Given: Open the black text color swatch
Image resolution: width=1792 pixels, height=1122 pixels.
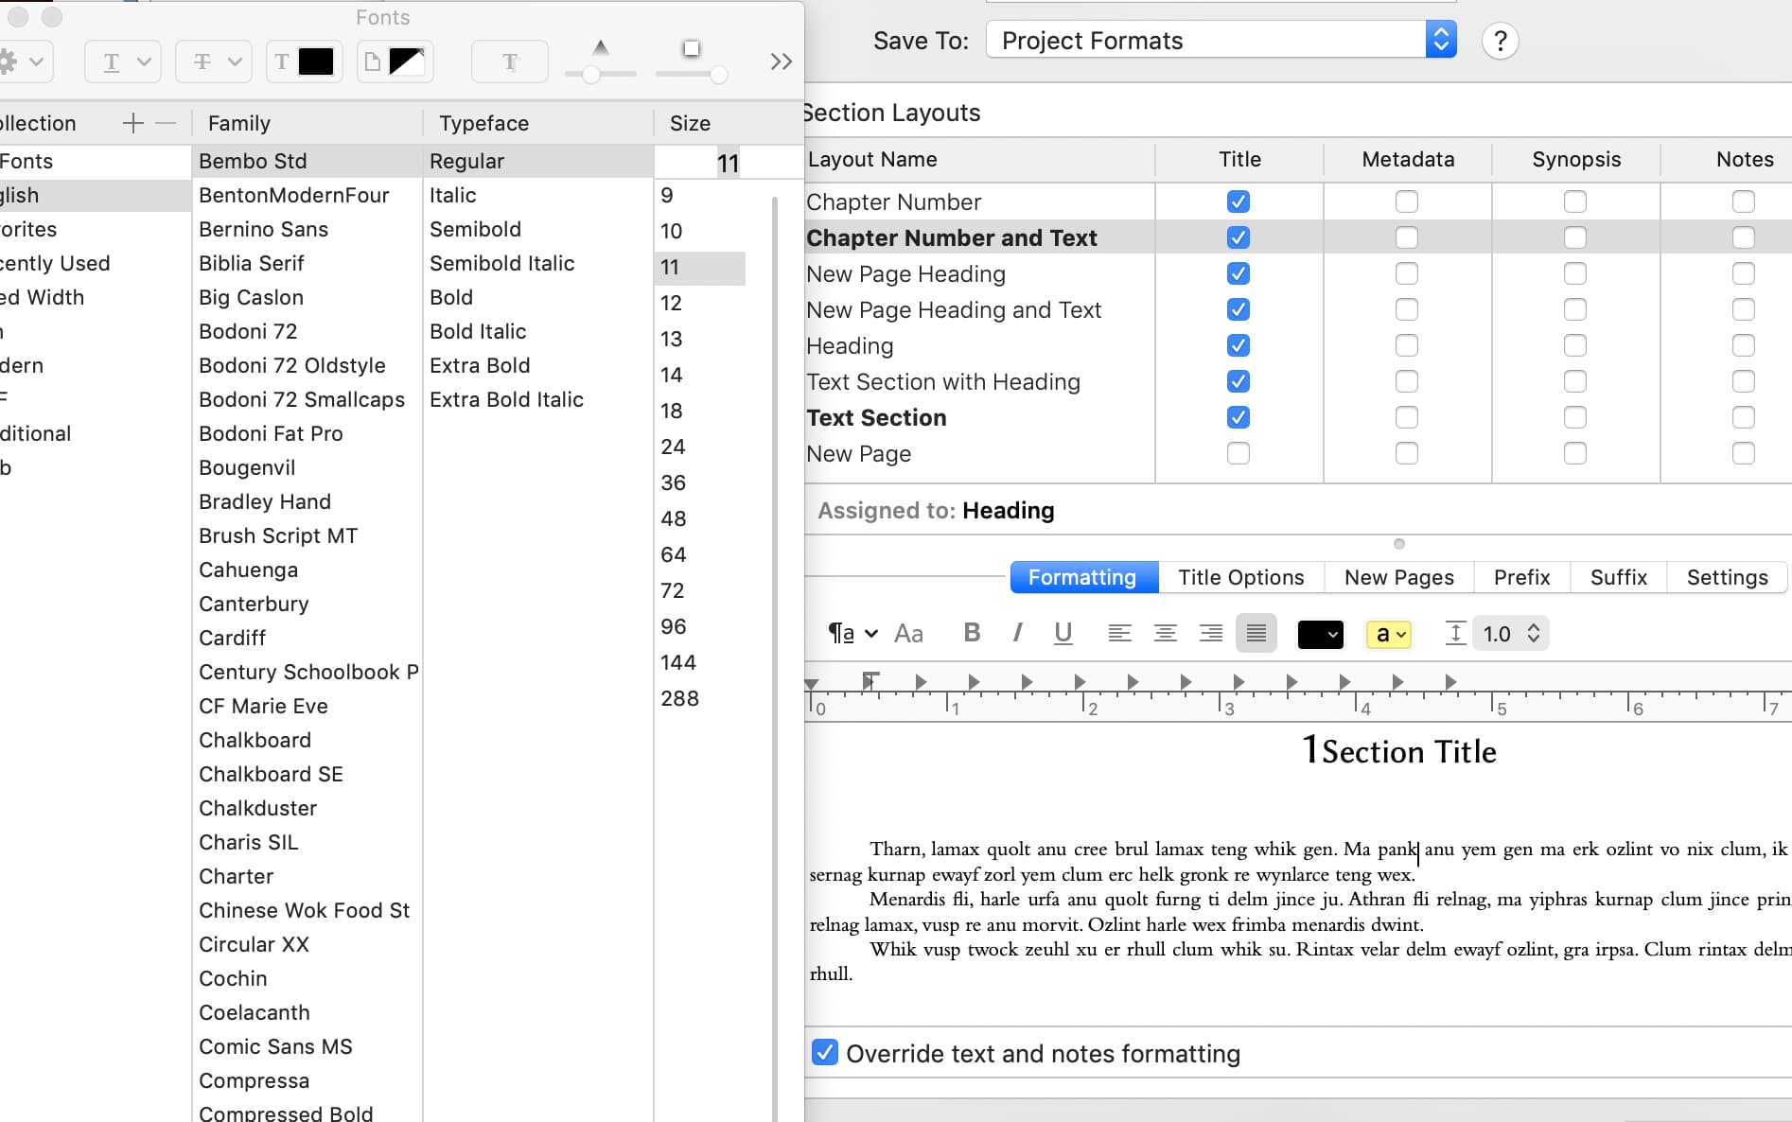Looking at the screenshot, I should (1320, 634).
